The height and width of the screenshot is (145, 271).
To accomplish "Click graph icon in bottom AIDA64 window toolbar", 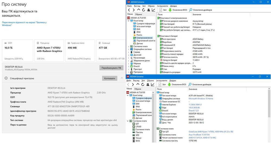I will coord(153,85).
